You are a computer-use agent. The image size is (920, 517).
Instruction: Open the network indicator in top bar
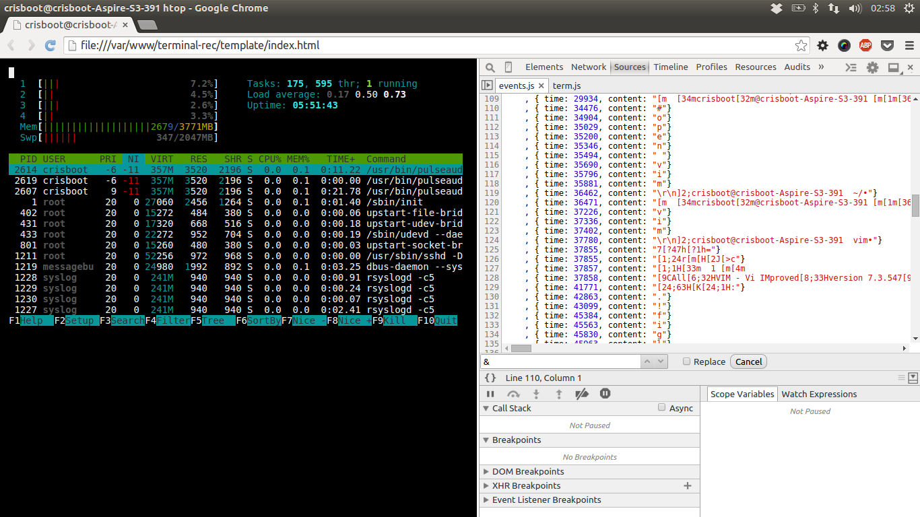coord(834,8)
